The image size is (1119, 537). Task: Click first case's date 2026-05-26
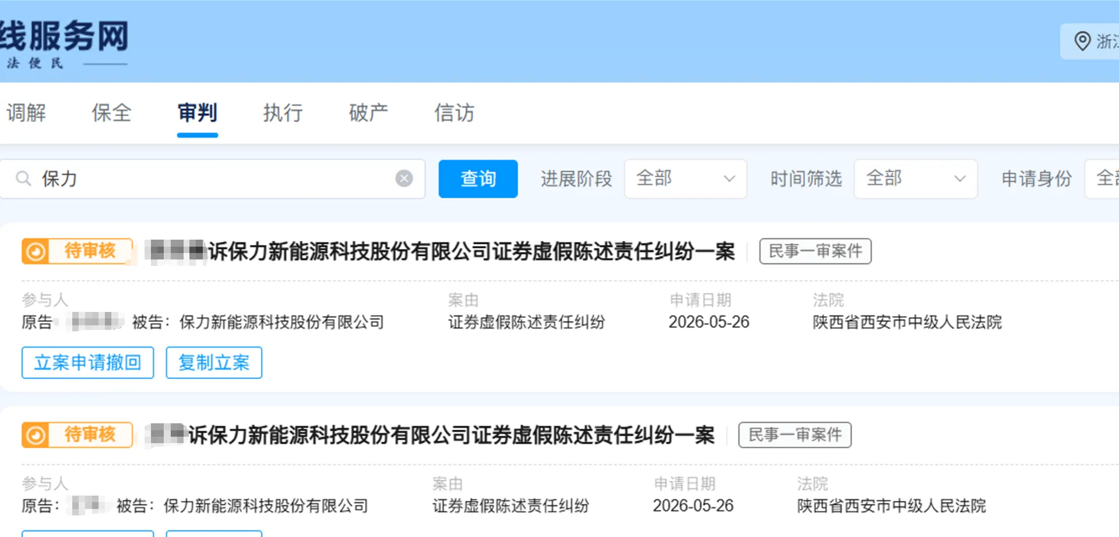coord(709,322)
